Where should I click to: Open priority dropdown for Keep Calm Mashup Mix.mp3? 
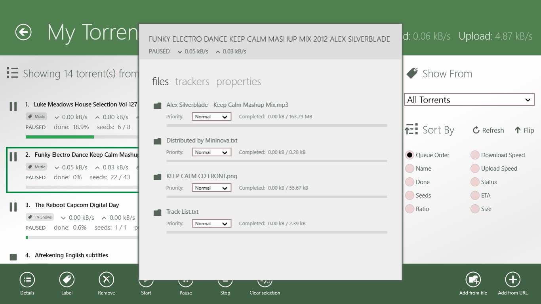coord(211,117)
